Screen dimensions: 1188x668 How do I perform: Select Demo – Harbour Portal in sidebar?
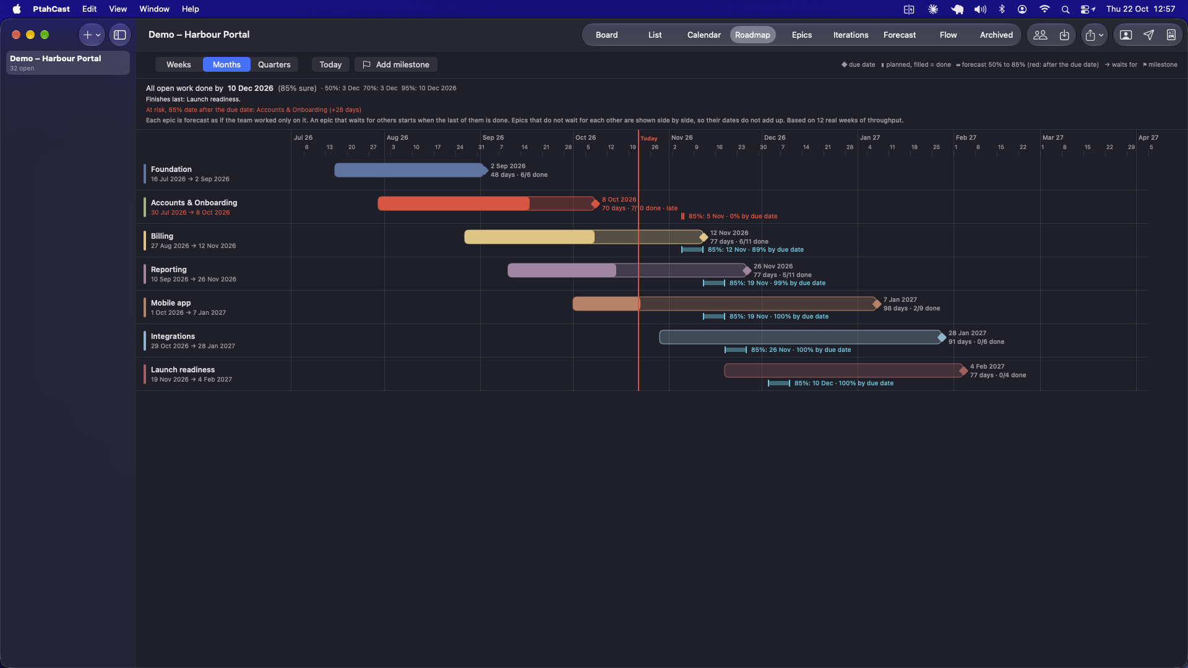pos(68,62)
